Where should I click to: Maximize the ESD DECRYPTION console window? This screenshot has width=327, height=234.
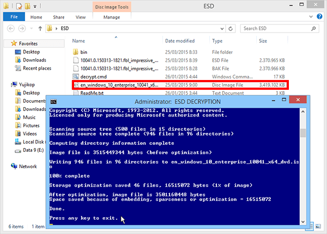pyautogui.click(x=284, y=100)
